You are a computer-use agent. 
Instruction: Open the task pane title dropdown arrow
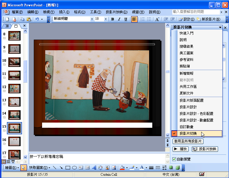tap(220, 27)
